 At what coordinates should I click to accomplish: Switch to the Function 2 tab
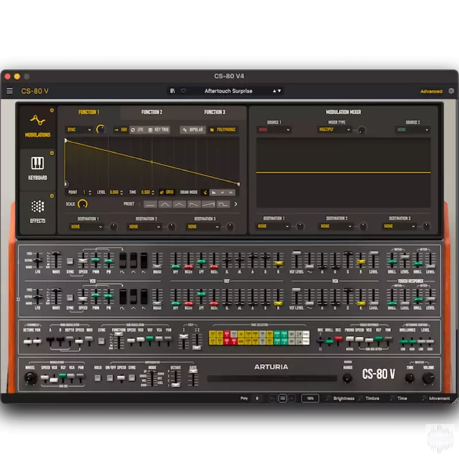tap(151, 112)
